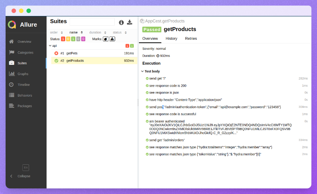
Task: Open the Overview home icon in sidebar
Action: point(12,42)
